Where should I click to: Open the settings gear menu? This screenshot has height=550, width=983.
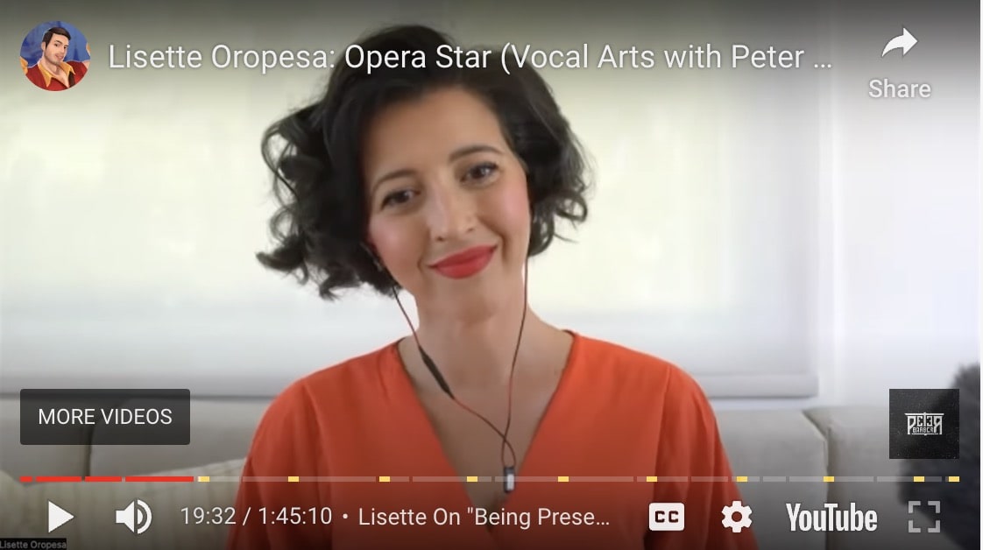click(x=736, y=517)
